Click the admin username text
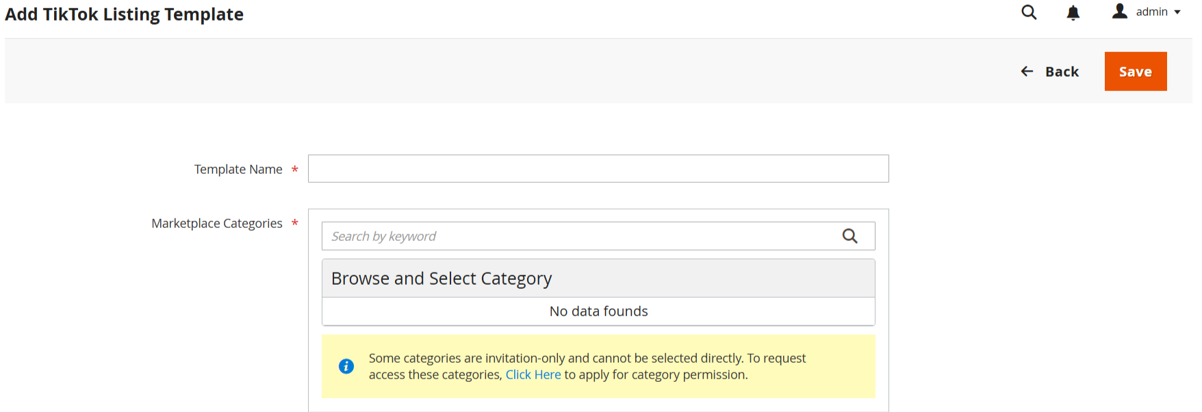Image resolution: width=1202 pixels, height=412 pixels. pos(1151,12)
